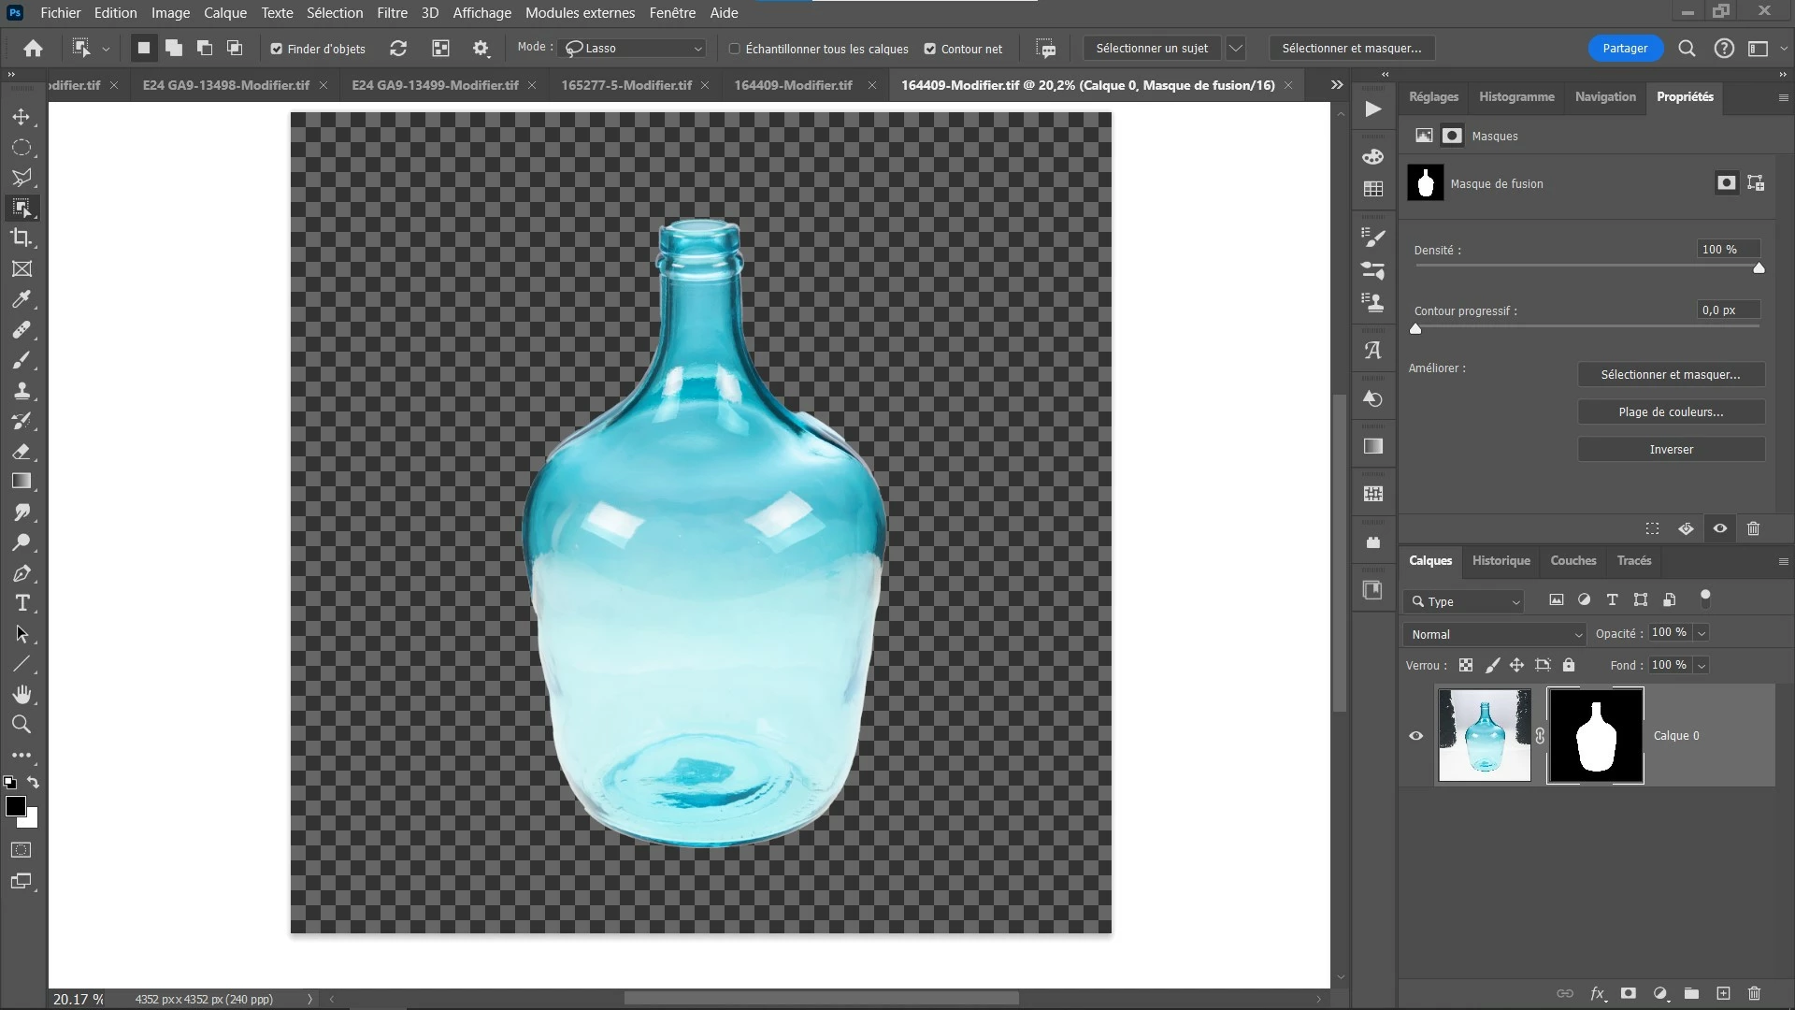Image resolution: width=1795 pixels, height=1010 pixels.
Task: Select the Eraser tool
Action: 22,452
